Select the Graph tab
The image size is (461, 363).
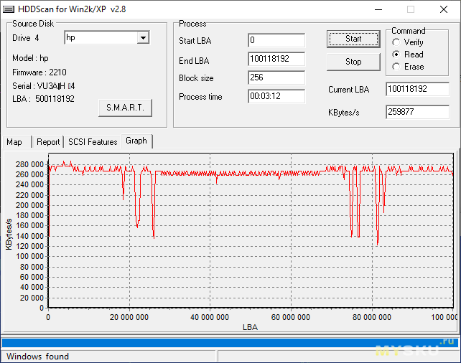[136, 141]
